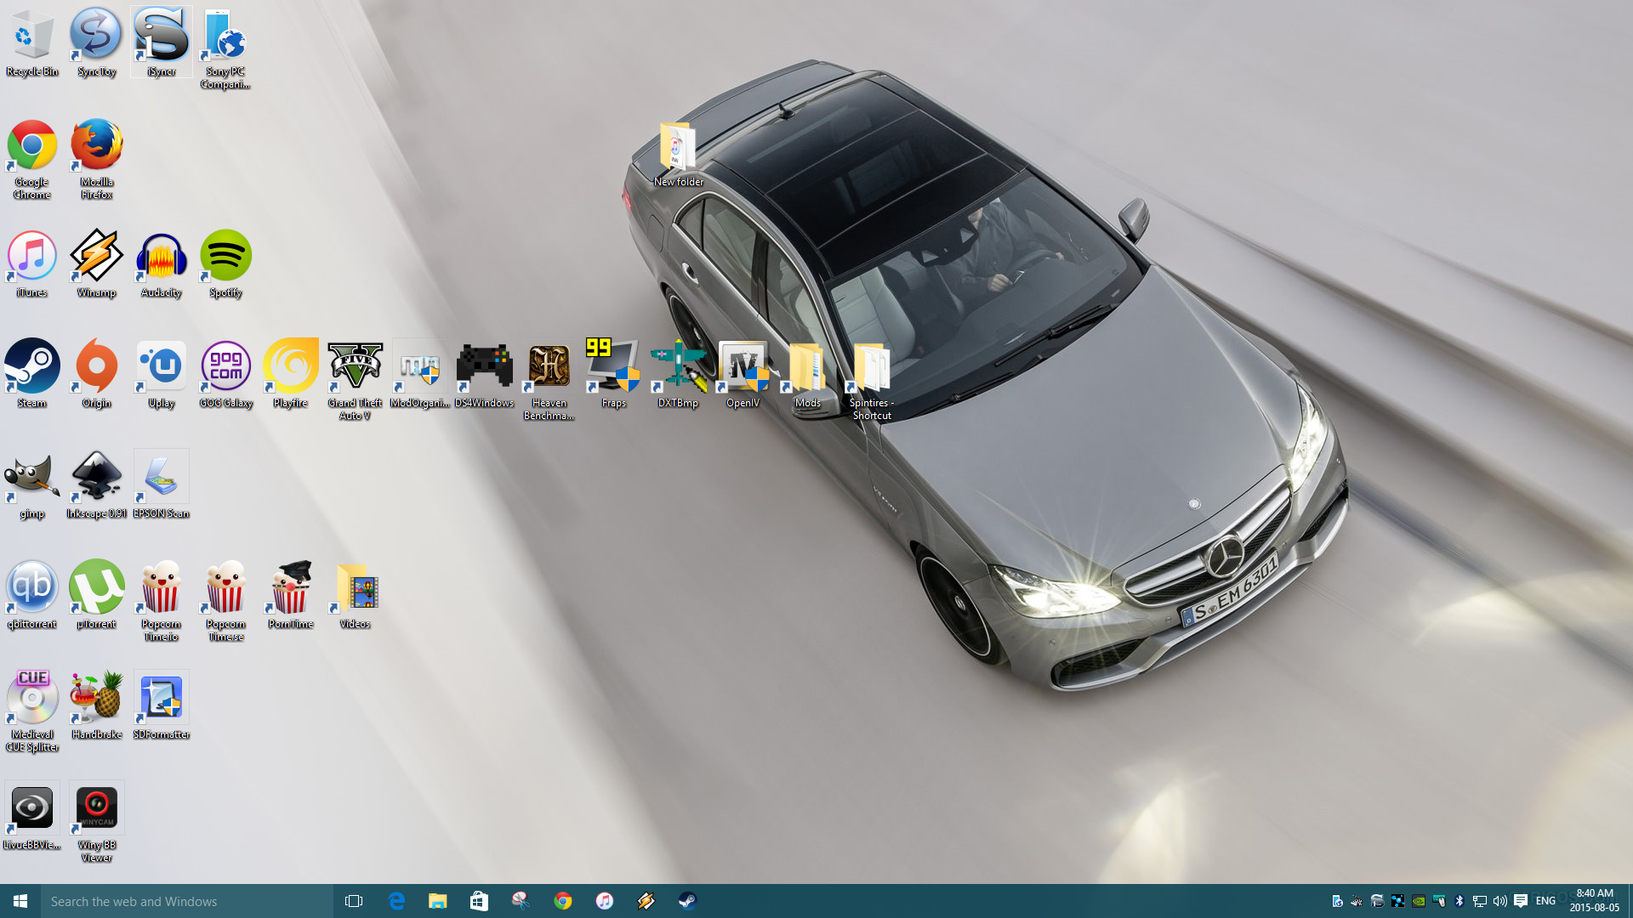Click the Steam icon in the taskbar
This screenshot has width=1633, height=918.
[687, 901]
